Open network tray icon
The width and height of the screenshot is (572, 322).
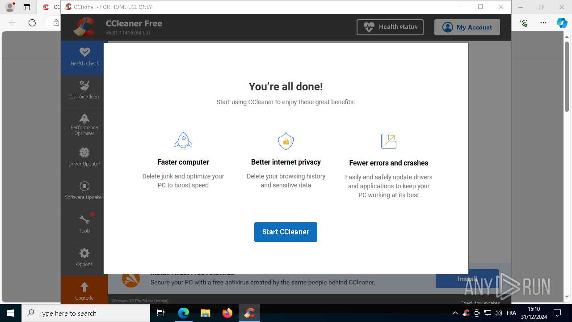tap(488, 313)
